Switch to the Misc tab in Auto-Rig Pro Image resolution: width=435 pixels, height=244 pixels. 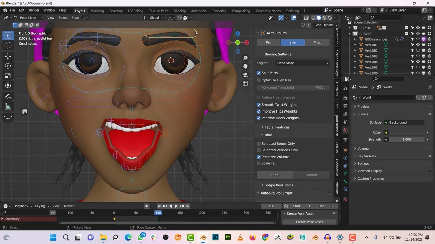(317, 42)
